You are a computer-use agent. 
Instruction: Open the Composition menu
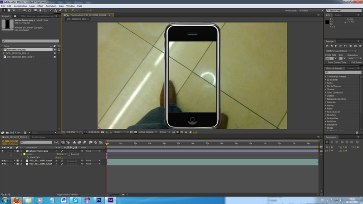click(20, 6)
